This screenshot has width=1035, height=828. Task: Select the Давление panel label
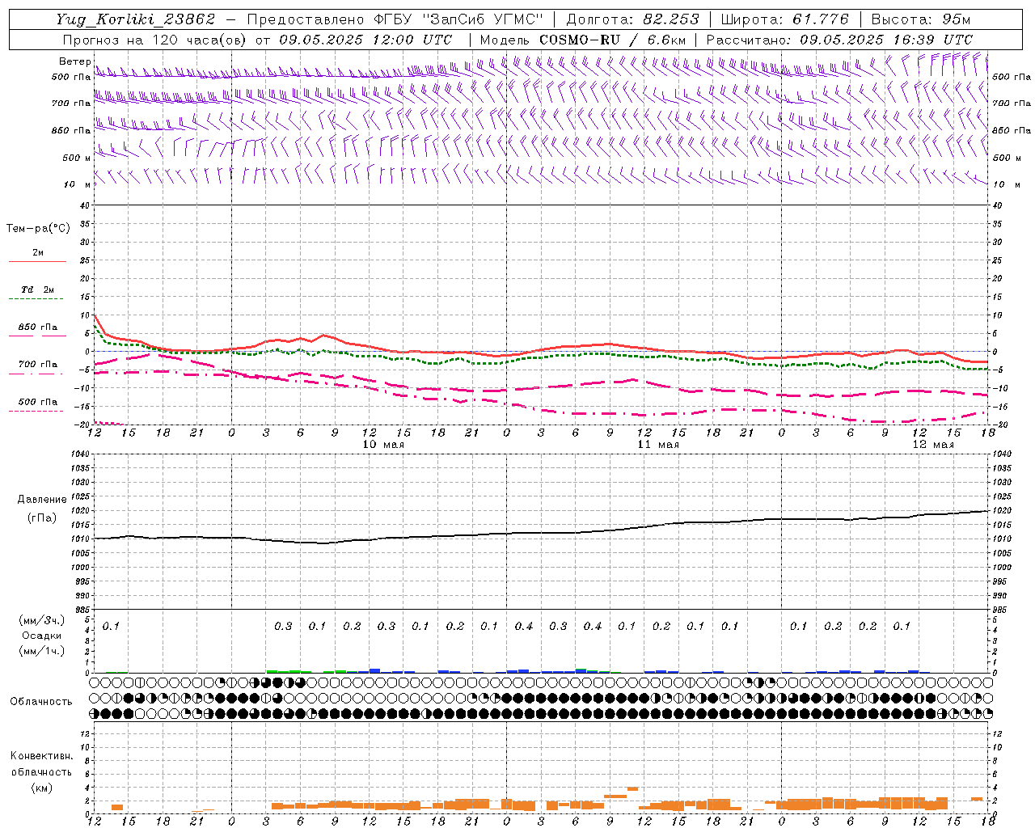[x=42, y=500]
